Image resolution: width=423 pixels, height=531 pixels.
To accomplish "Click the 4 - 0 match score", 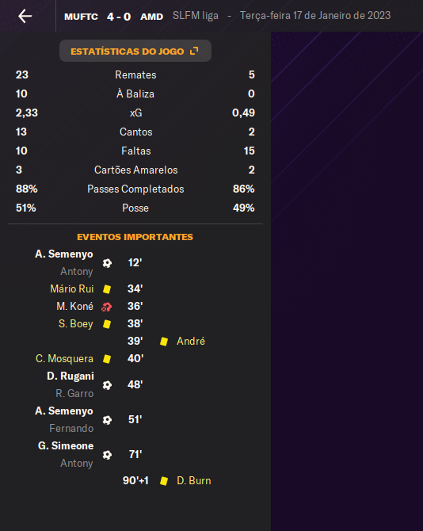I will 119,17.
